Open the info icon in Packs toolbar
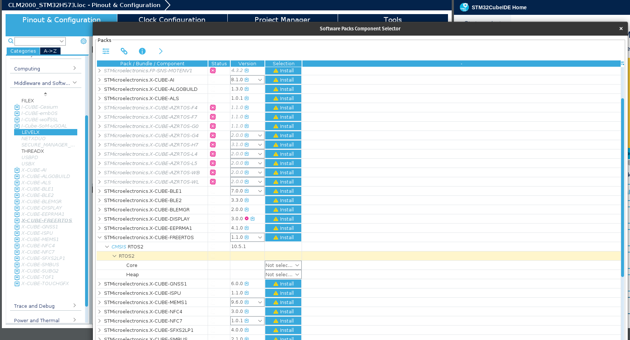 (x=142, y=51)
